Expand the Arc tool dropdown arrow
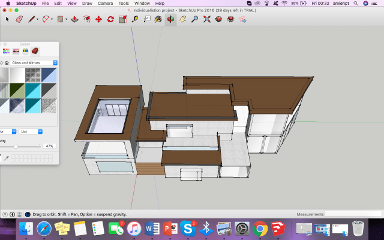 (52, 19)
